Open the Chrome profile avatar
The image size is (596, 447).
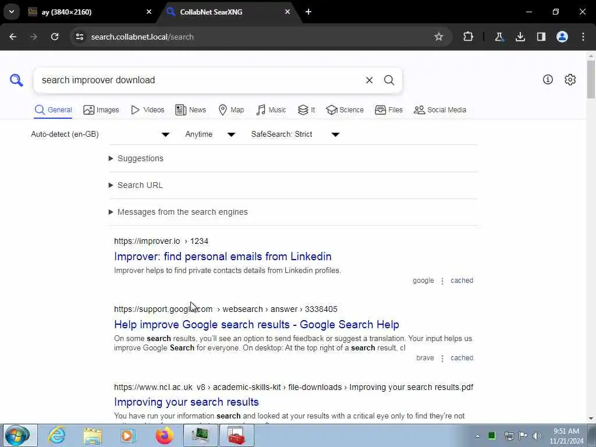pyautogui.click(x=562, y=37)
